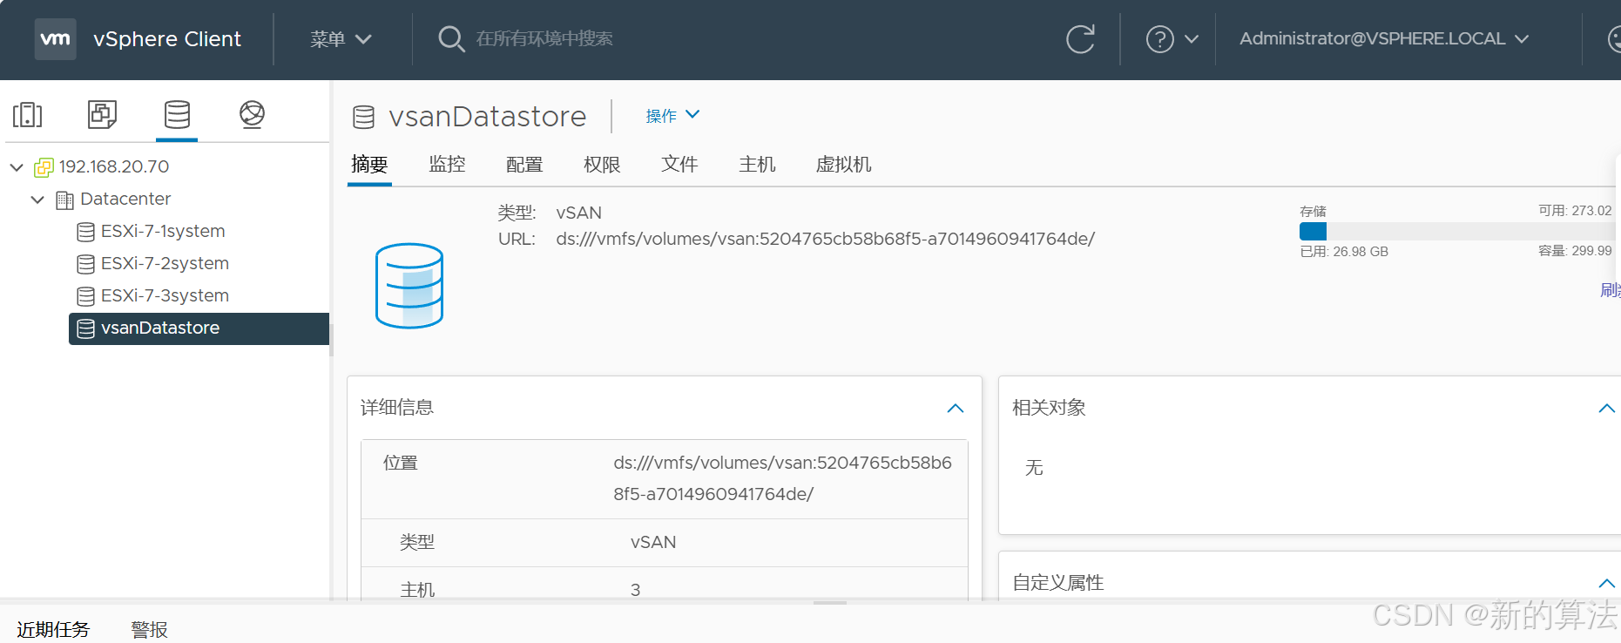
Task: Switch to the 配置 tab
Action: click(x=524, y=164)
